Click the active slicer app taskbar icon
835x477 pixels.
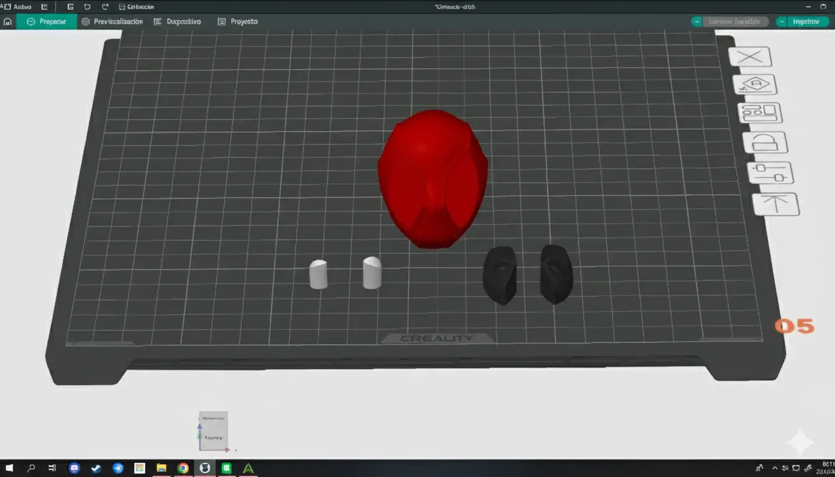[x=204, y=468]
